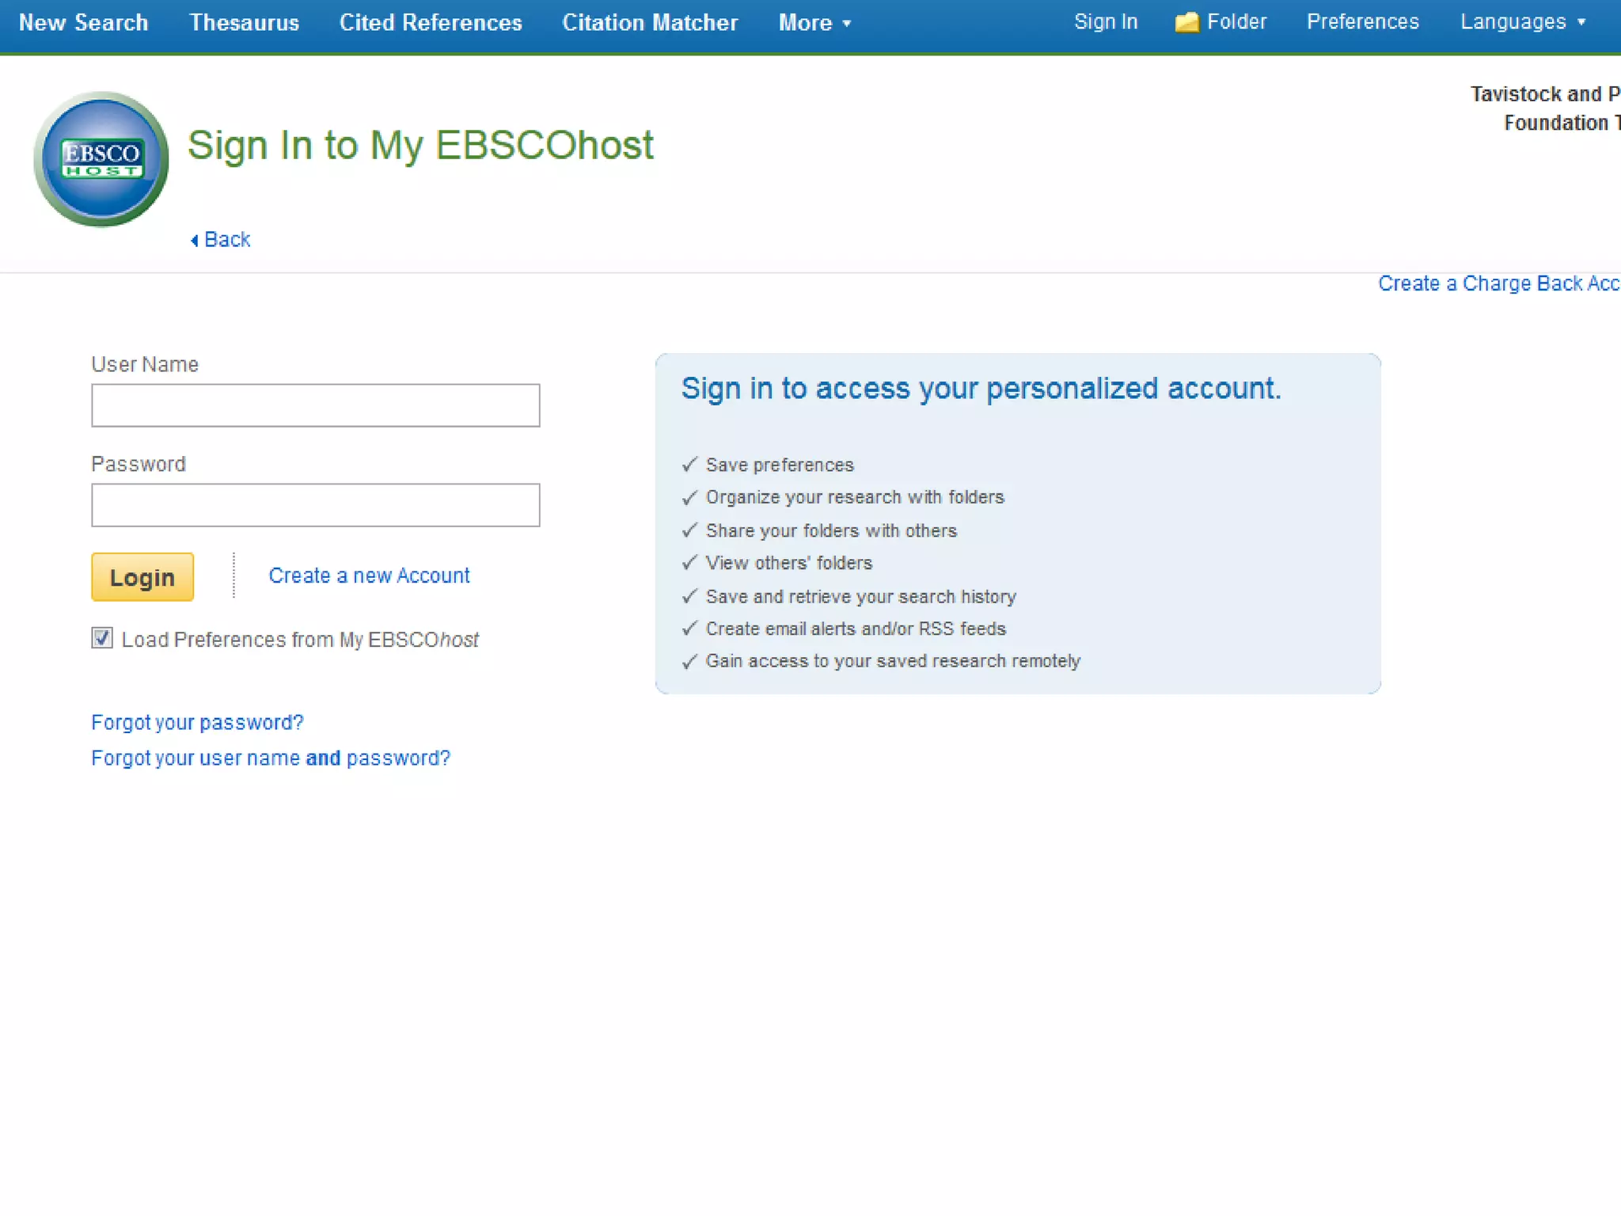The width and height of the screenshot is (1621, 1216).
Task: Open Preferences in the header
Action: point(1362,22)
